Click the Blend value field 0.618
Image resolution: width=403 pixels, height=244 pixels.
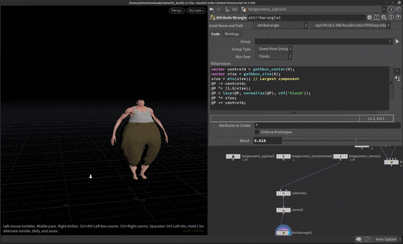point(267,140)
